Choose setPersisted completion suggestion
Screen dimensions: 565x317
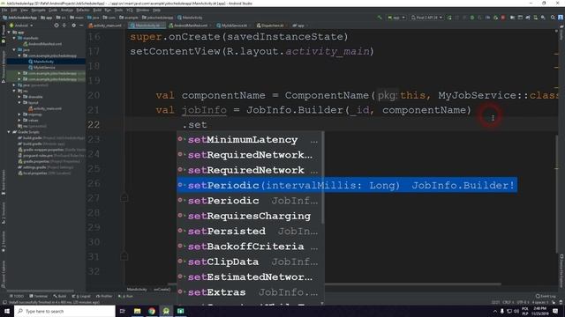click(x=251, y=231)
